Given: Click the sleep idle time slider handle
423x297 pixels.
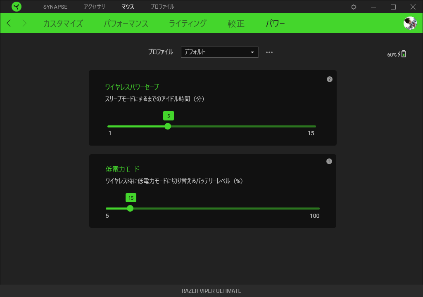Looking at the screenshot, I should [x=168, y=126].
